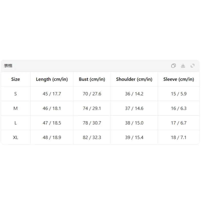Select the Shoulder (cm/in) column header
The image size is (205, 205).
pos(134,79)
